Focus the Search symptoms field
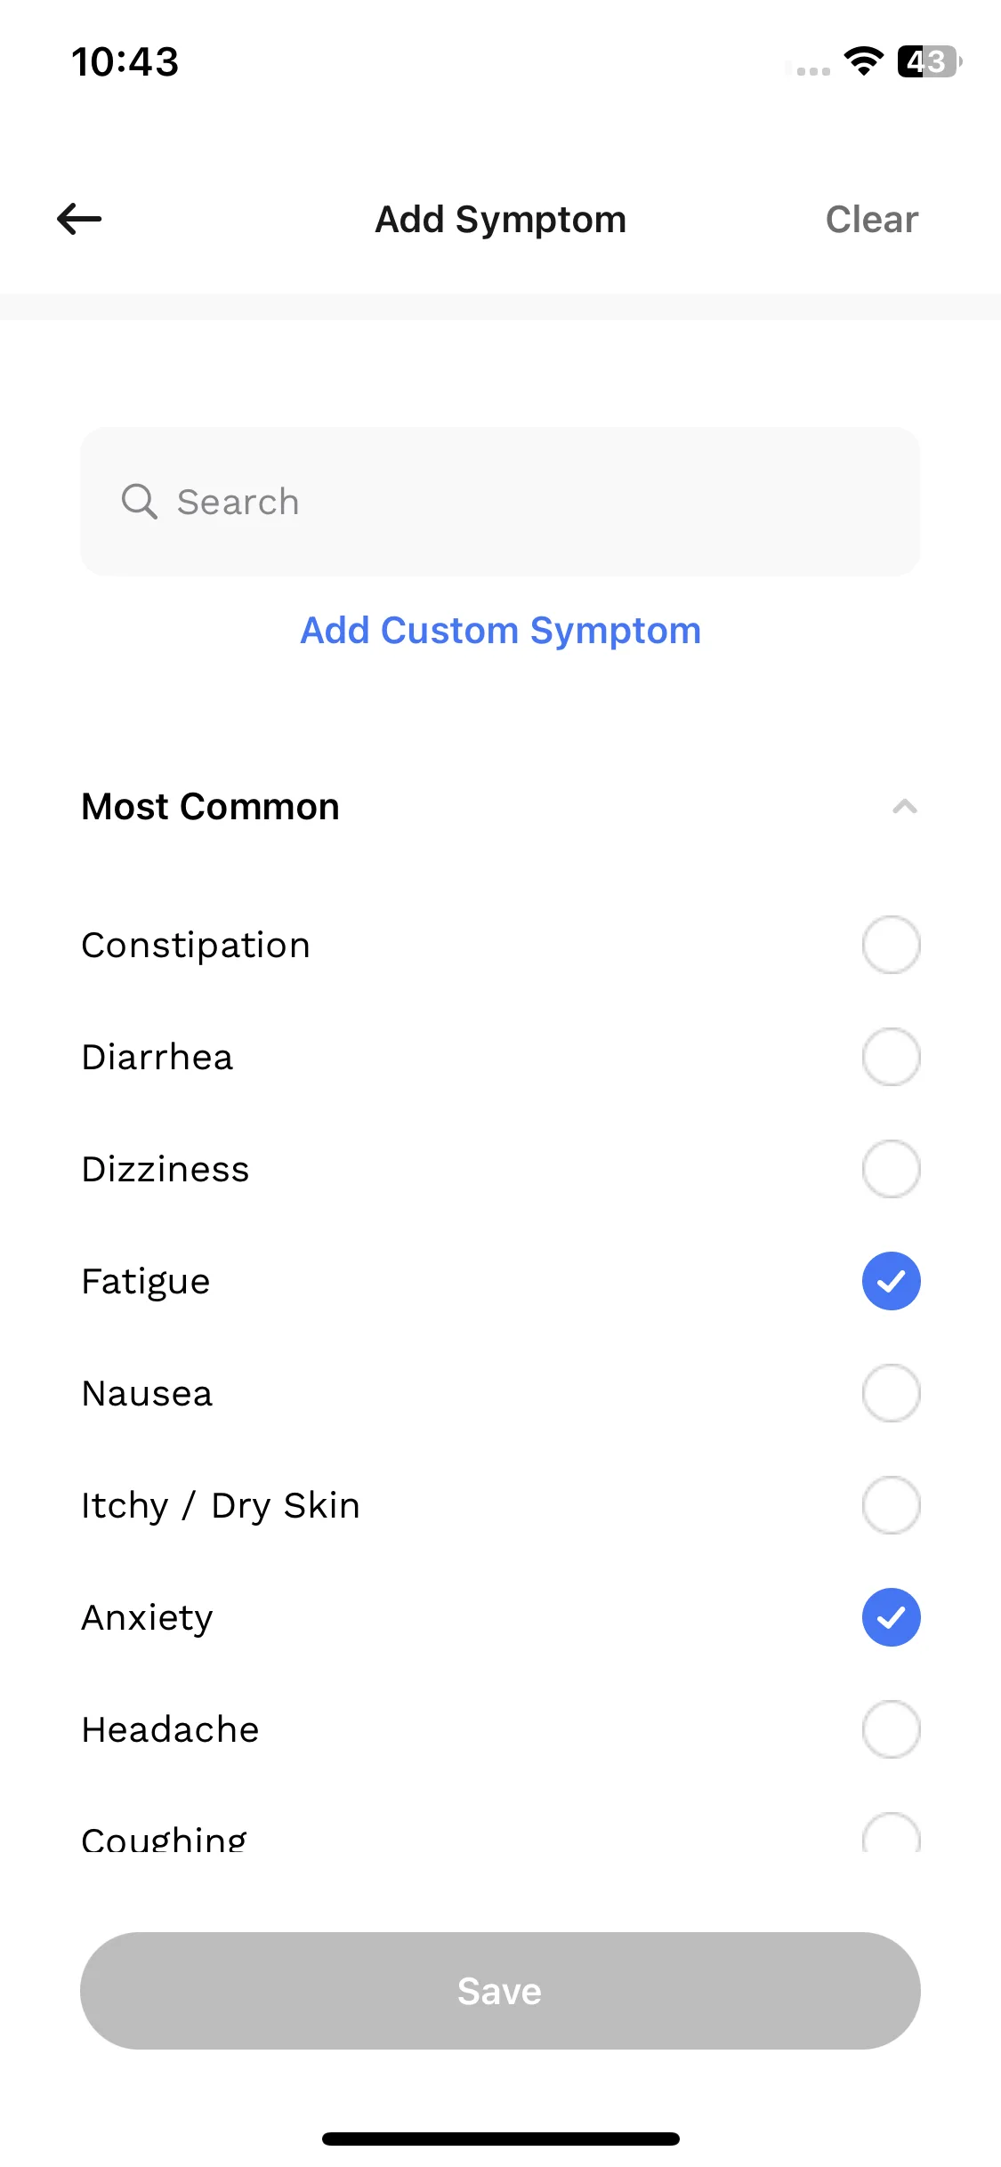The height and width of the screenshot is (2167, 1001). (500, 502)
